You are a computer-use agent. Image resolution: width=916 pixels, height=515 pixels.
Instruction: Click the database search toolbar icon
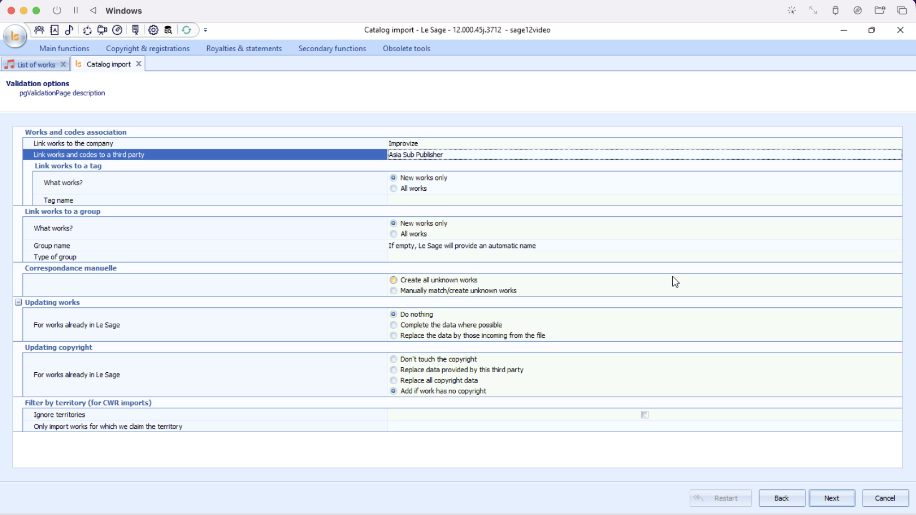pyautogui.click(x=168, y=30)
